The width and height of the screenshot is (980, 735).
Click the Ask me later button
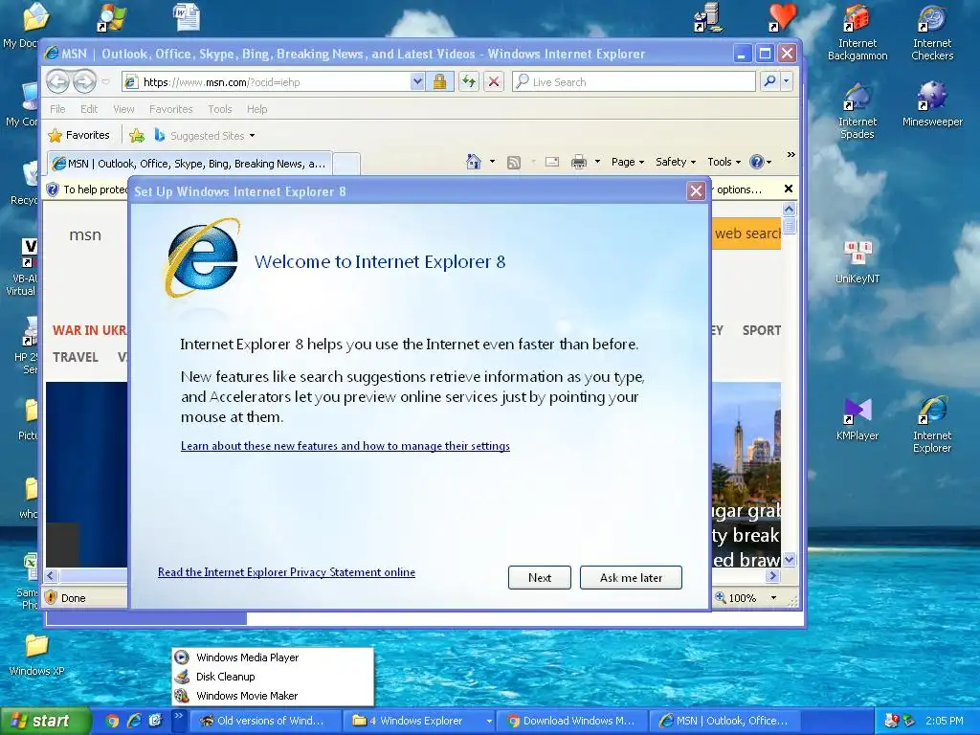631,577
